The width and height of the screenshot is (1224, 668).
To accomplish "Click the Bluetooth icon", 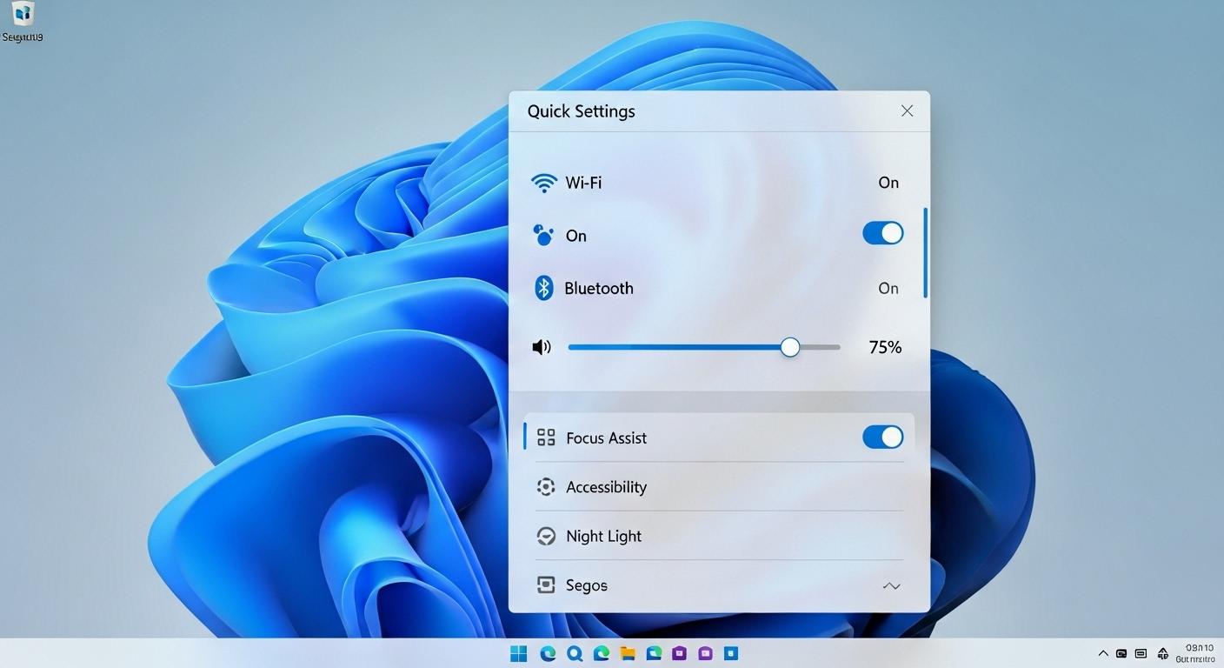I will [543, 288].
